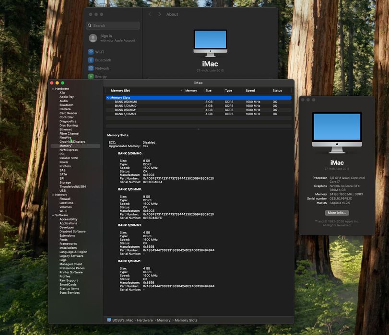Click the Apple Account avatar icon
This screenshot has width=389, height=335.
pos(93,38)
